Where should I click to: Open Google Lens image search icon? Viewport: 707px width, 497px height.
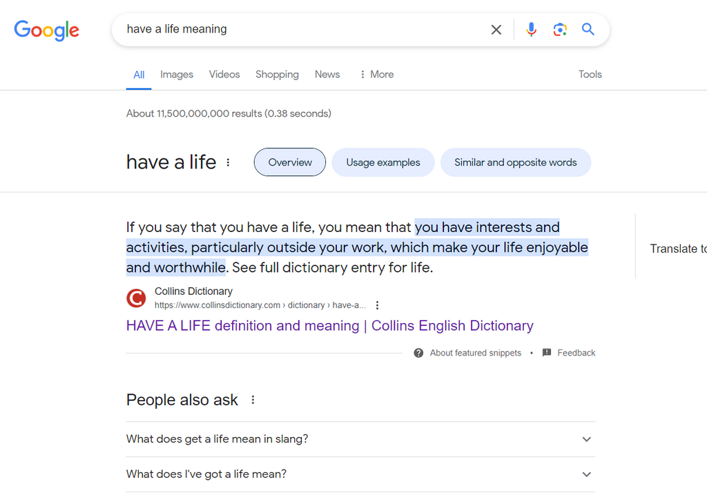pos(559,29)
